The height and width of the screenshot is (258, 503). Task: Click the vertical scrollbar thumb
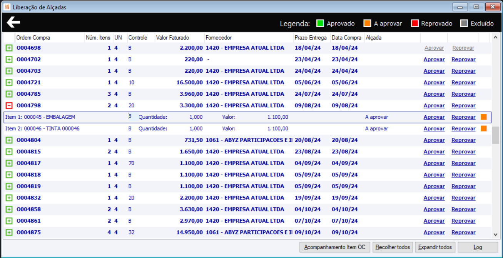496,135
